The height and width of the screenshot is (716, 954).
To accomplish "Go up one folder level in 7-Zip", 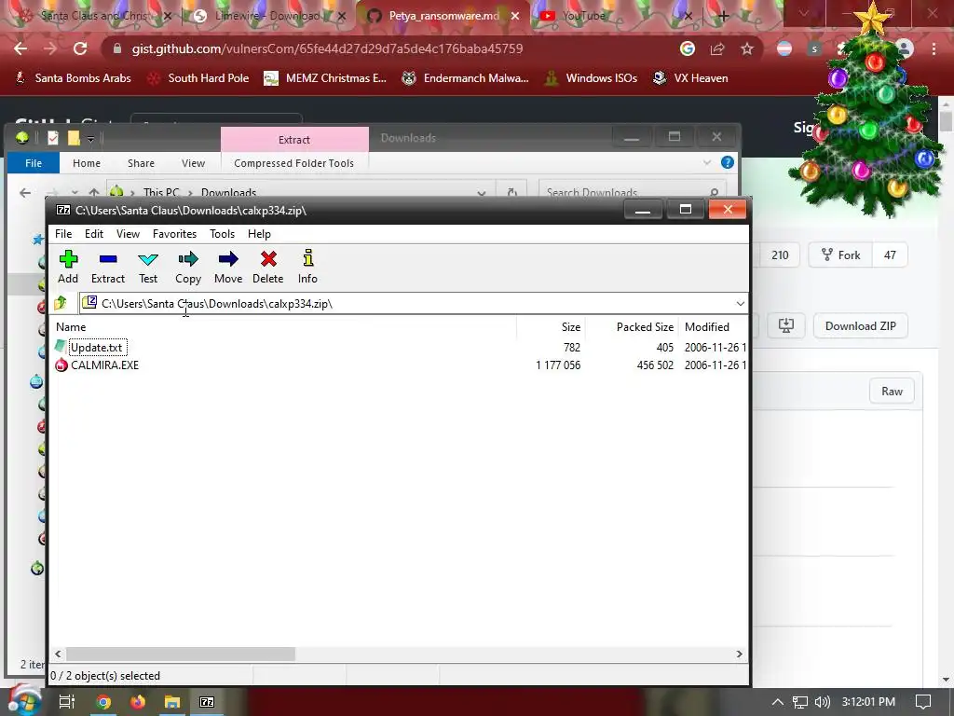I will point(61,303).
